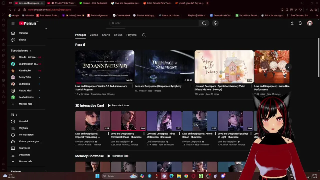Open the Milanote bookmark
The width and height of the screenshot is (320, 180).
[x=28, y=15]
